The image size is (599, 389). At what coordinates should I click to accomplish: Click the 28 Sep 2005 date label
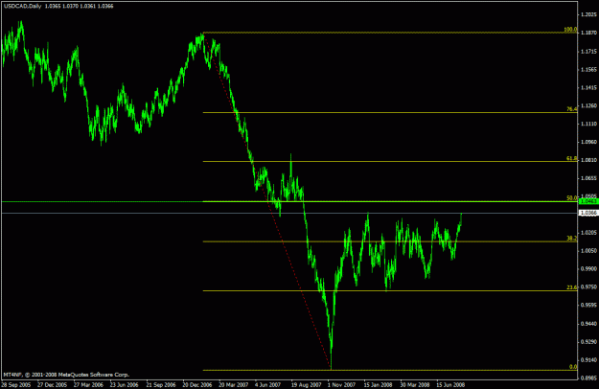click(x=16, y=385)
